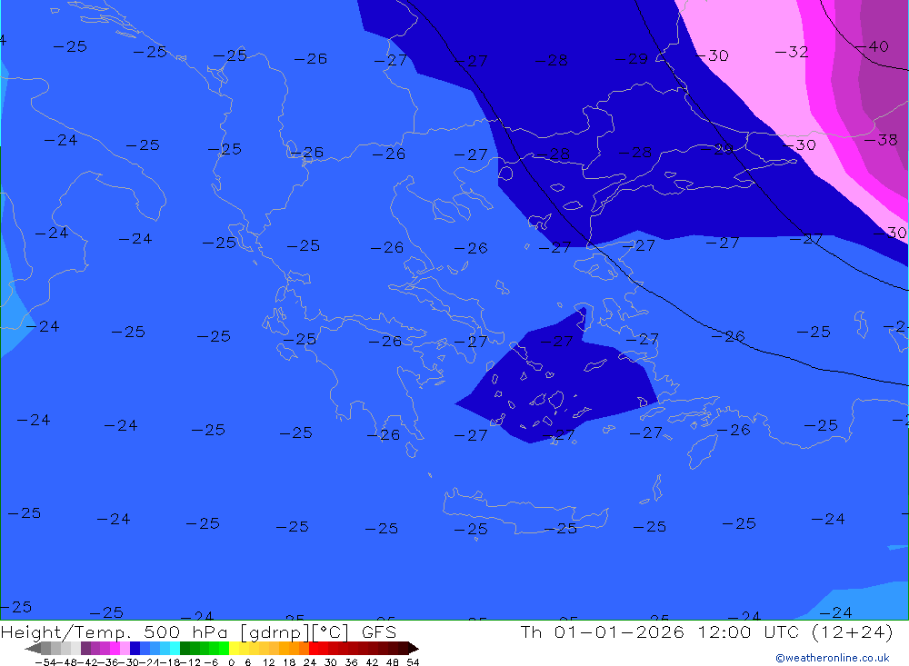Click the dark purple swatch in the color legend
Viewport: 909px width, 666px height.
pyautogui.click(x=85, y=649)
